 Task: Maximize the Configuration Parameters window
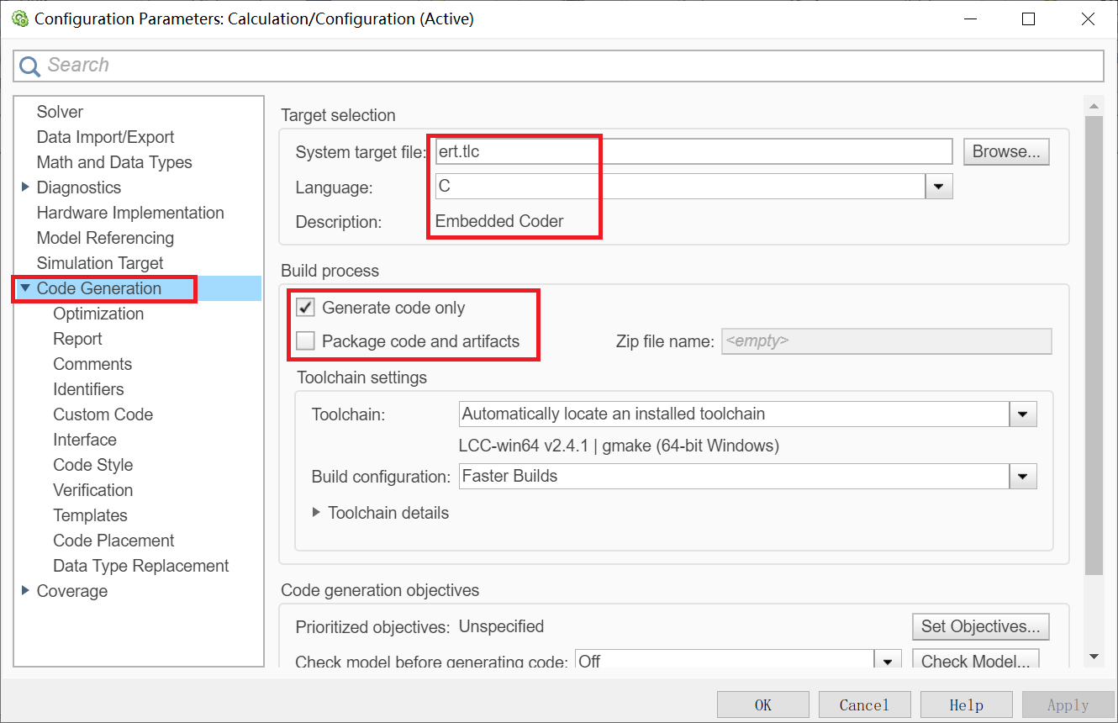(x=1028, y=19)
